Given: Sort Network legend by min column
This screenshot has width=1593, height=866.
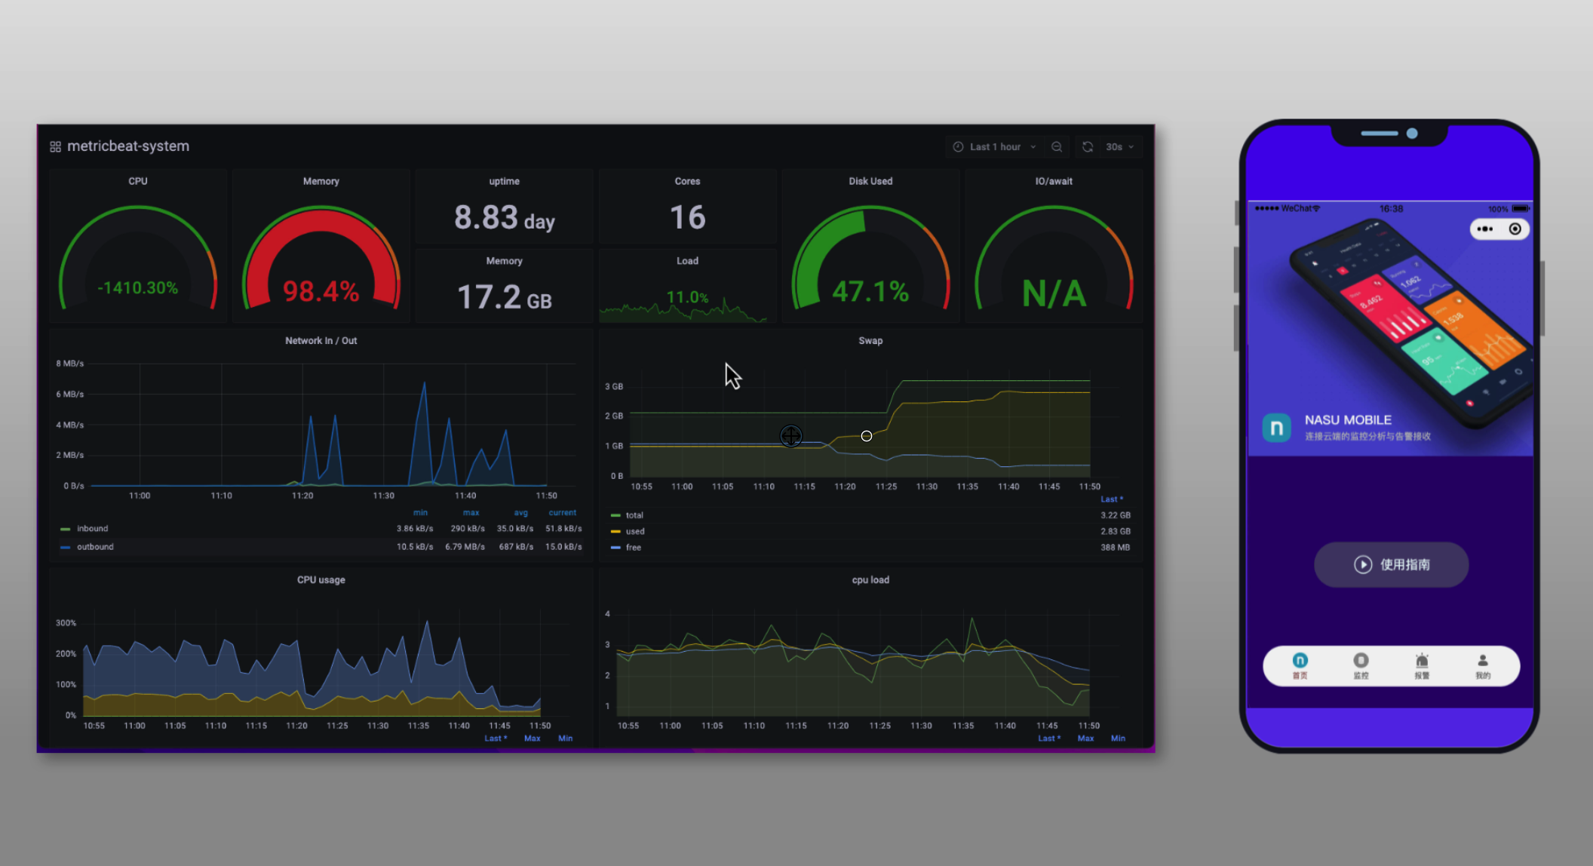Looking at the screenshot, I should (420, 513).
